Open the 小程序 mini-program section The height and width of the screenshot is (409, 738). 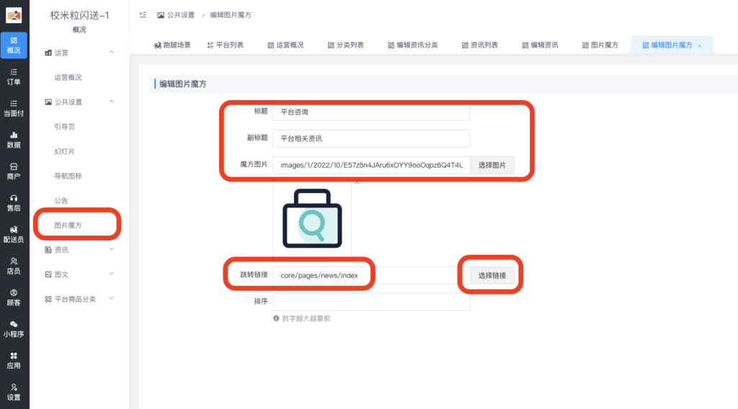click(x=14, y=328)
